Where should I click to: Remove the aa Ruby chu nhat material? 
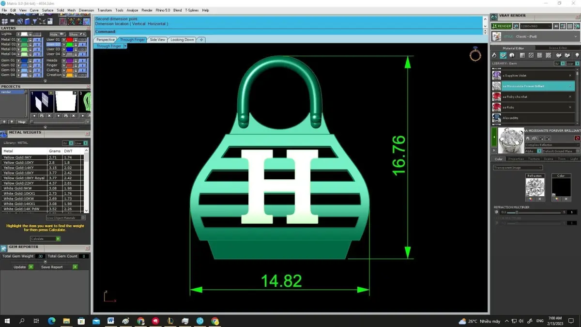[570, 97]
